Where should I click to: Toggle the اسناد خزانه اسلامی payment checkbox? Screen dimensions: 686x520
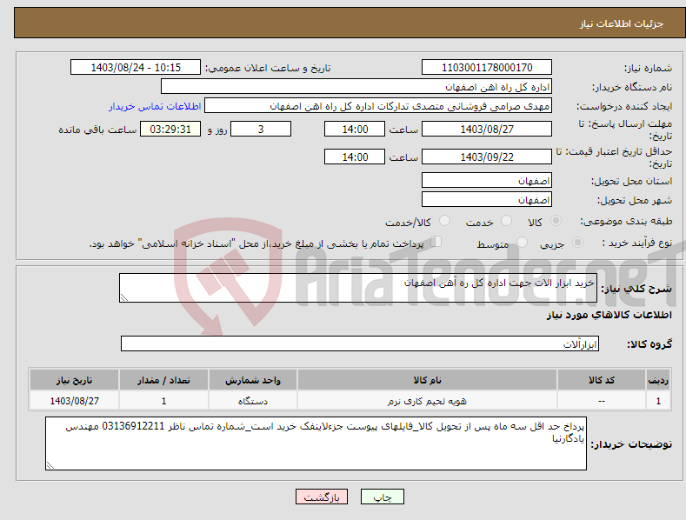click(436, 242)
